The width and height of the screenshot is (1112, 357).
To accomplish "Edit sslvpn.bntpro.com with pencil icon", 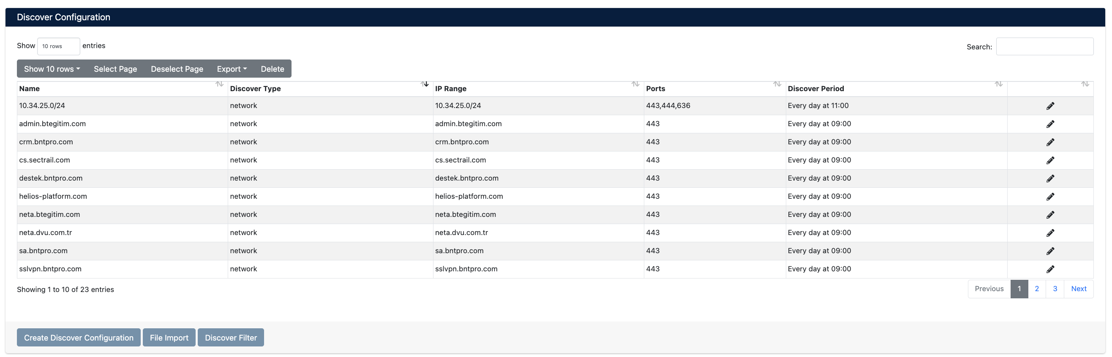I will pyautogui.click(x=1050, y=269).
